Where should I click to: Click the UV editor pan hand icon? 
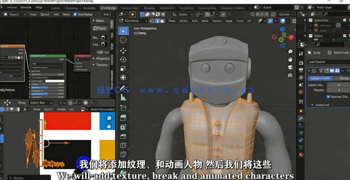109,126
